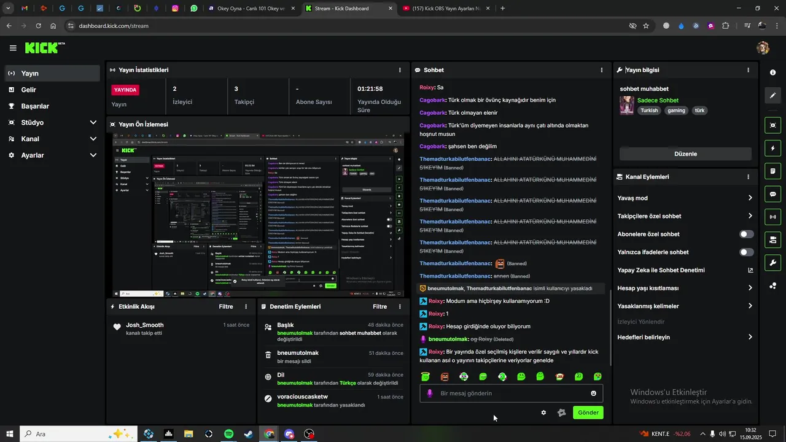Switch to WhatsApp pinned tab
This screenshot has width=786, height=442.
point(194,9)
